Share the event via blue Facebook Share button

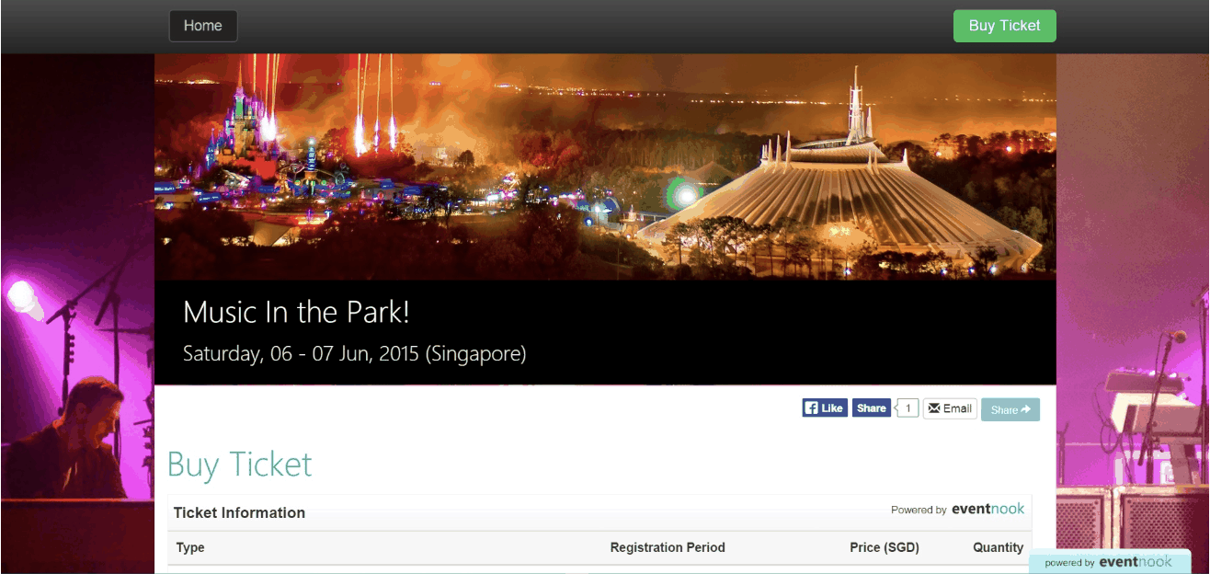point(872,408)
